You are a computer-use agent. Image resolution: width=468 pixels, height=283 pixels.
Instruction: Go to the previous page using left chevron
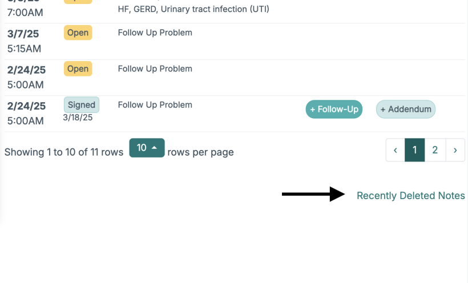pyautogui.click(x=395, y=150)
